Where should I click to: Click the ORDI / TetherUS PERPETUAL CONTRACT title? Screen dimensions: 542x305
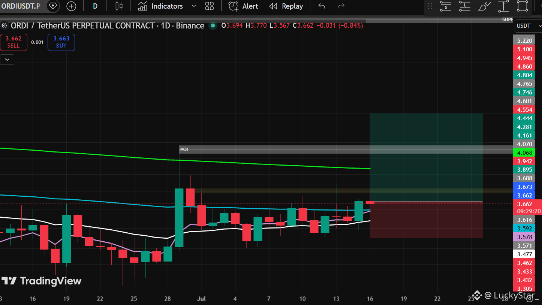107,25
